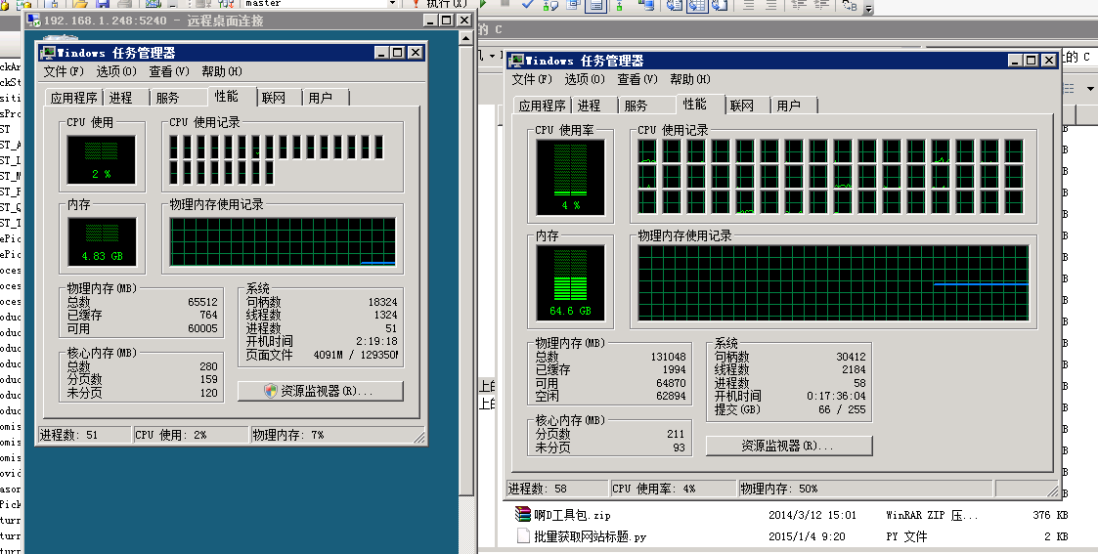Open 文件(F) menu in local Task Manager
Image resolution: width=1098 pixels, height=554 pixels.
pos(532,79)
